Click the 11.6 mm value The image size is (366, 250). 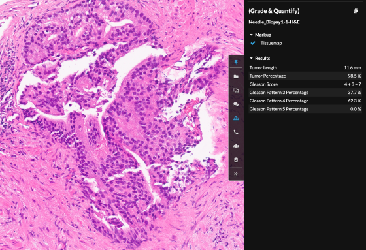pos(352,68)
